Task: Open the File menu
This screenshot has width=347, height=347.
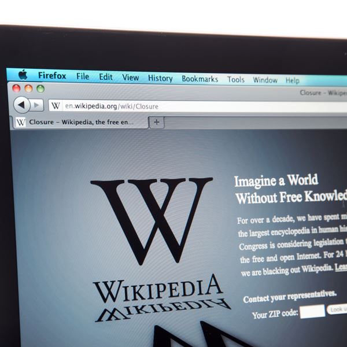Action: pyautogui.click(x=83, y=76)
